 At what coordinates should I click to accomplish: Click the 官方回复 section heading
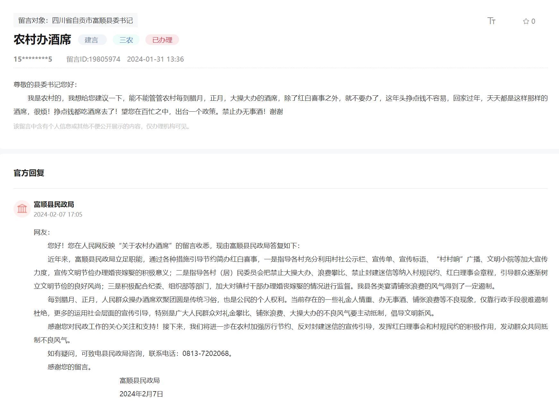29,173
